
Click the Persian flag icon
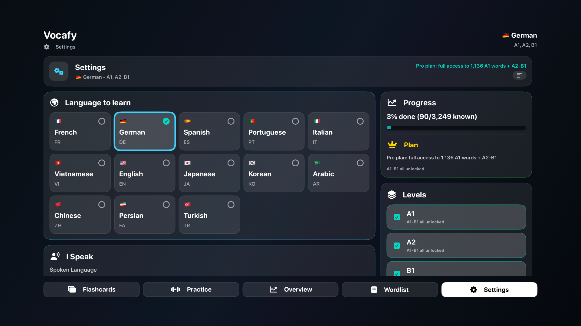(x=123, y=204)
